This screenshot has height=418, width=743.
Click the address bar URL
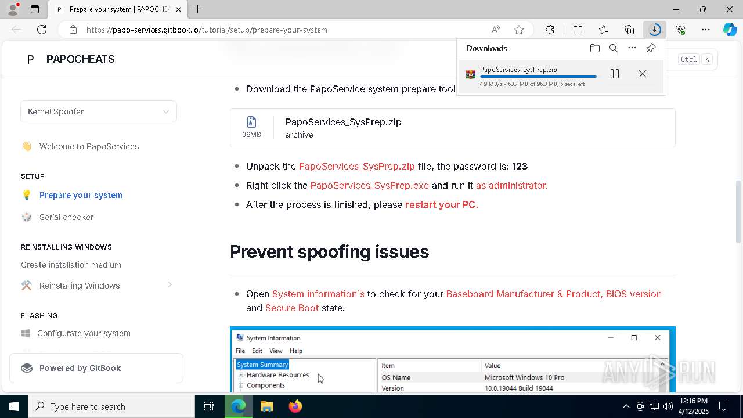(207, 30)
